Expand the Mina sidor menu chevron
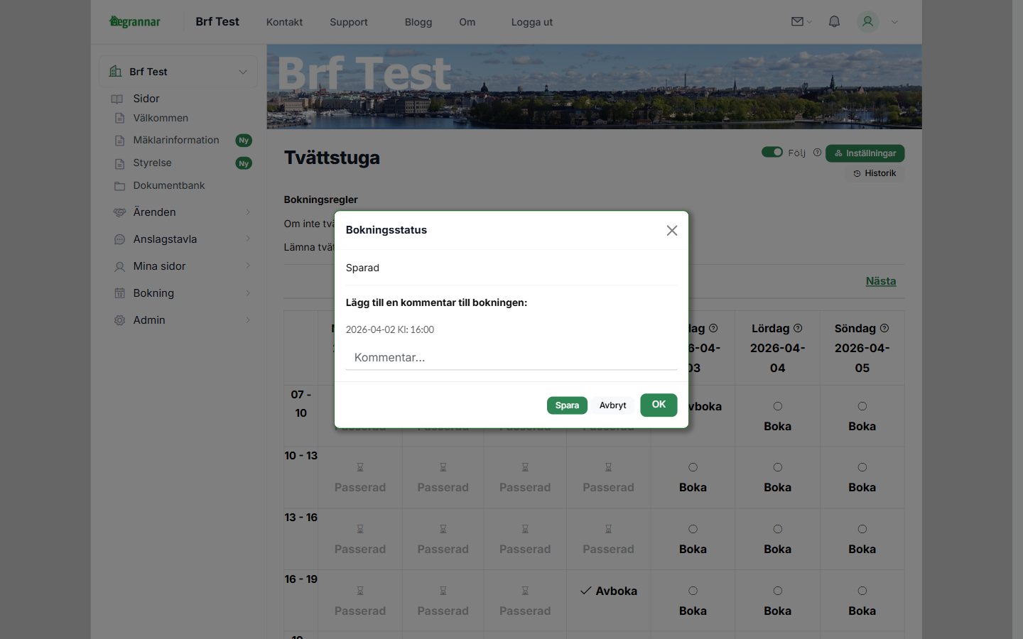Image resolution: width=1023 pixels, height=639 pixels. [x=248, y=266]
